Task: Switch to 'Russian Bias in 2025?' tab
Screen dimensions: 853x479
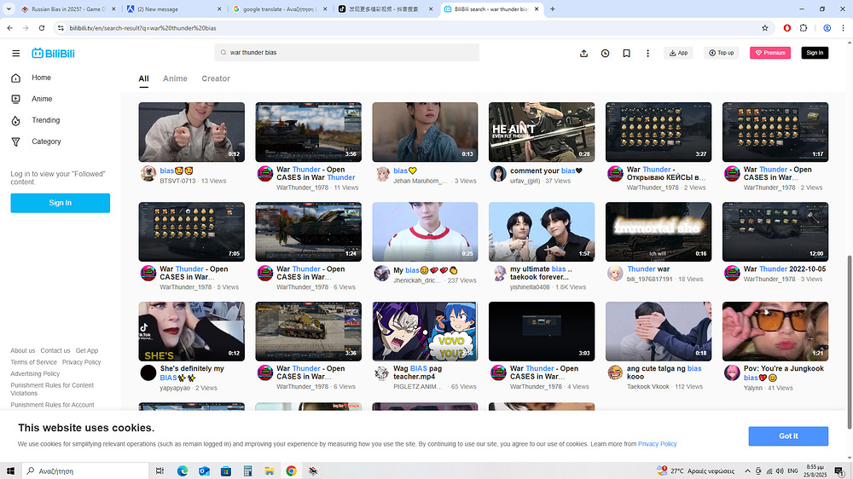Action: point(68,9)
